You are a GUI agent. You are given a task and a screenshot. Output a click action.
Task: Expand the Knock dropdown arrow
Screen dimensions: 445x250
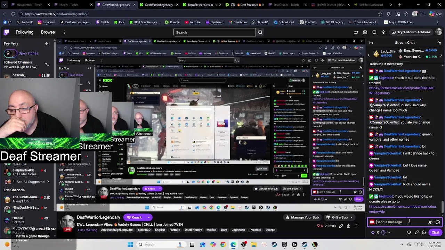click(149, 217)
